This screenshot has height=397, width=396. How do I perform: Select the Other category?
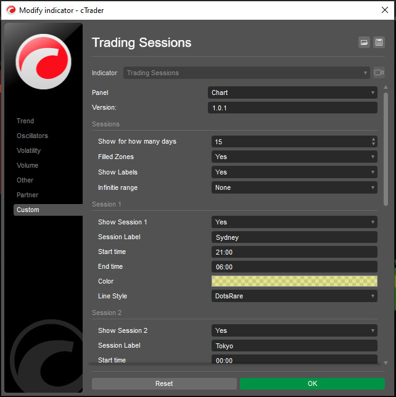pyautogui.click(x=25, y=180)
